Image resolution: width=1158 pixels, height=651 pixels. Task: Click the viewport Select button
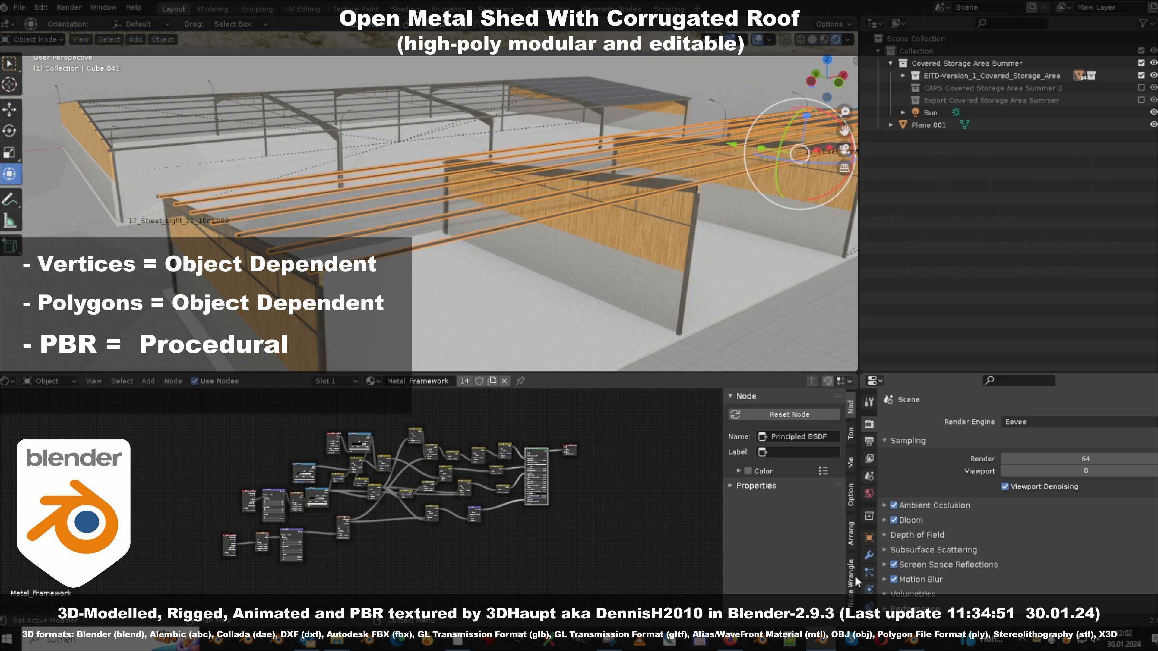click(x=109, y=39)
